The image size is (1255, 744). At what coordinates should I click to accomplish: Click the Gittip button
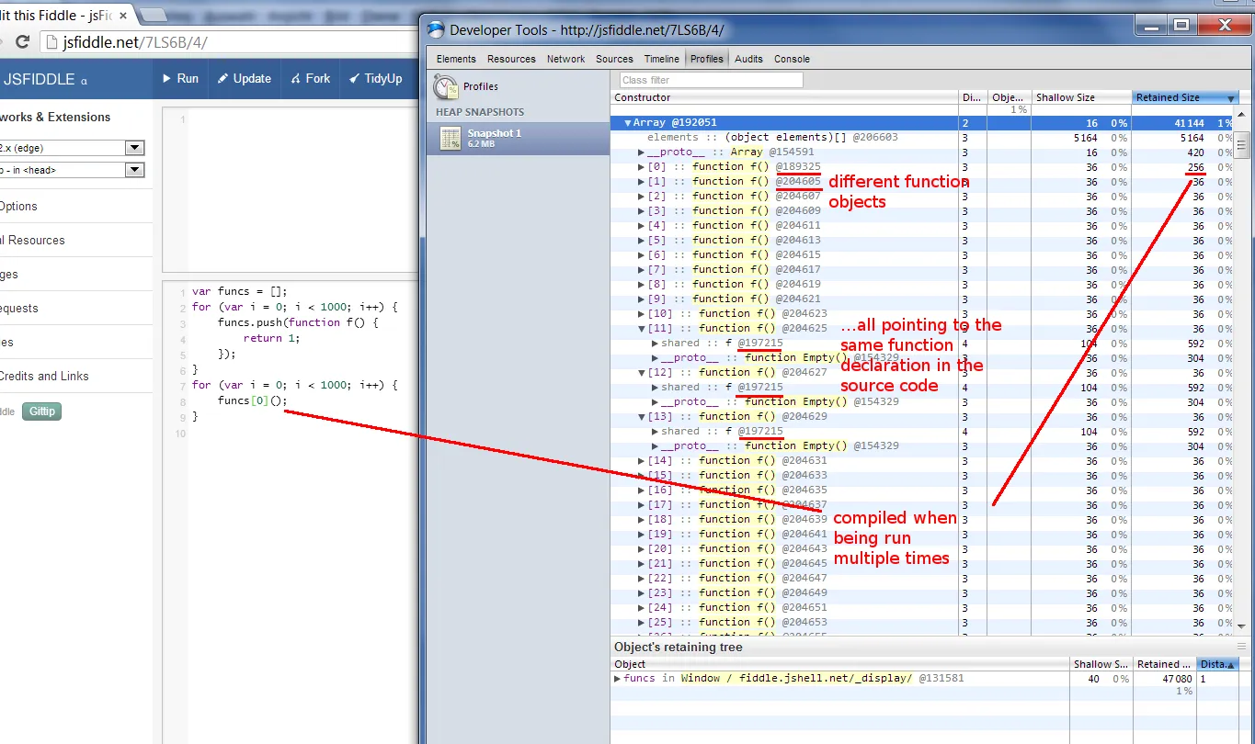click(x=41, y=411)
